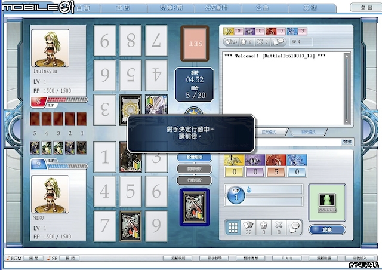Click player board slot 9

[x=156, y=226]
